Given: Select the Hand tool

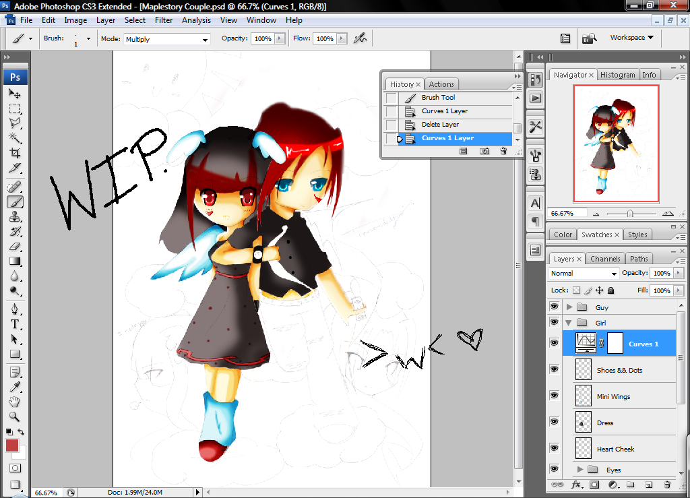Looking at the screenshot, I should [x=15, y=402].
